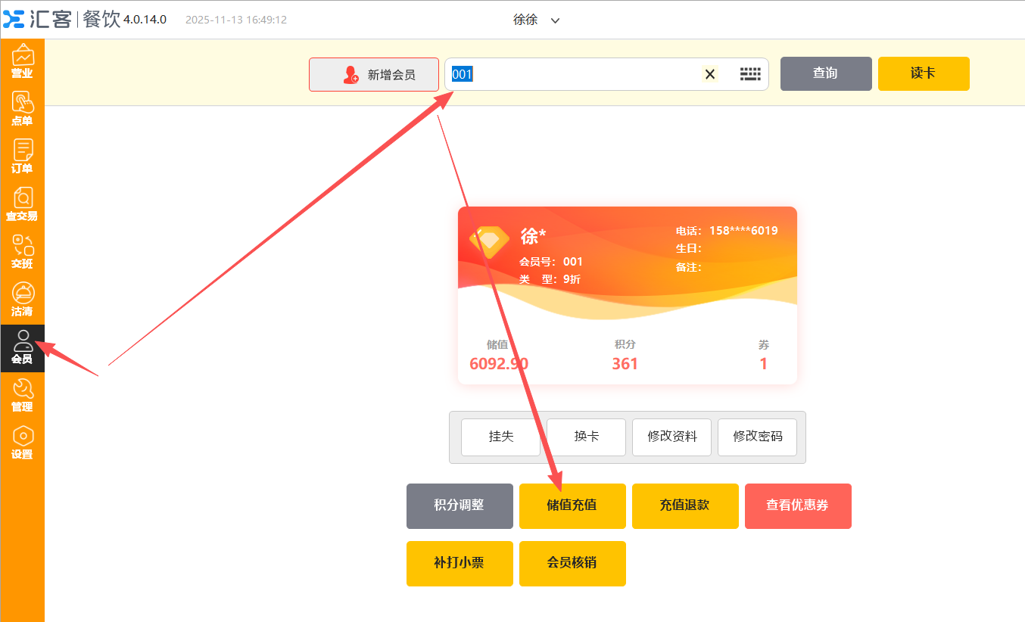Open the 管理 wrench icon
This screenshot has width=1025, height=622.
point(22,395)
